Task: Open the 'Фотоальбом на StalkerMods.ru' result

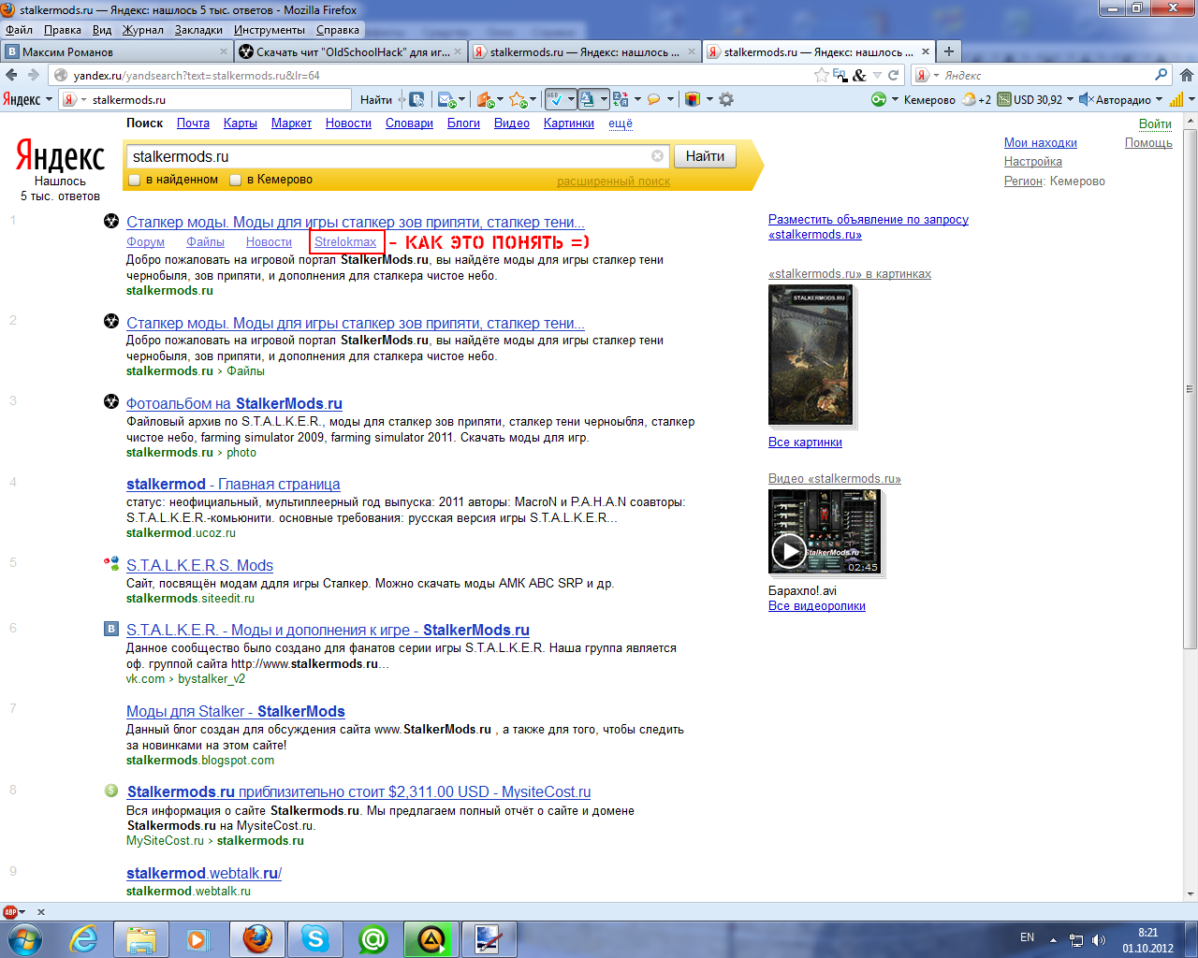Action: [234, 403]
